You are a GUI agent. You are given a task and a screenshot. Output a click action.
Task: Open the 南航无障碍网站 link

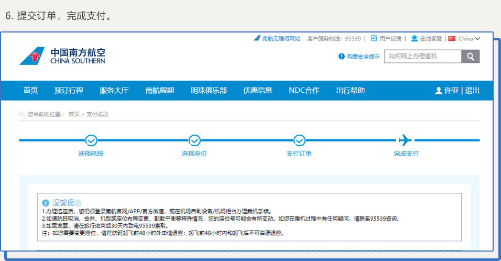point(281,38)
